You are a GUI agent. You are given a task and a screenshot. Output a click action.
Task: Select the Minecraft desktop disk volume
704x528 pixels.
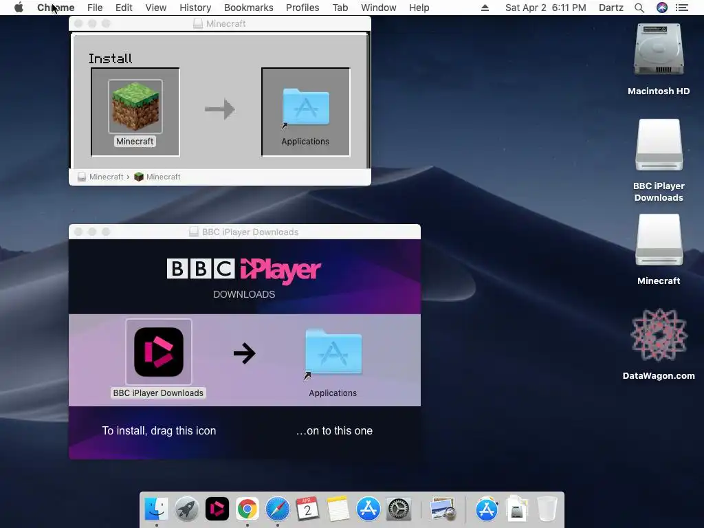[659, 240]
